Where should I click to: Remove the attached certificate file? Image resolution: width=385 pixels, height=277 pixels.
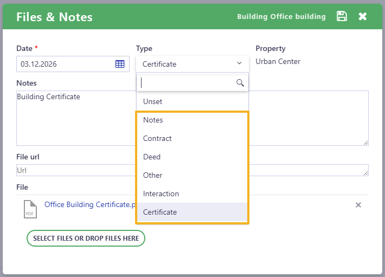(358, 205)
